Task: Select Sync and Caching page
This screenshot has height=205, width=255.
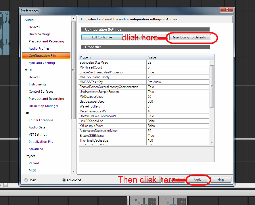Action: click(42, 63)
